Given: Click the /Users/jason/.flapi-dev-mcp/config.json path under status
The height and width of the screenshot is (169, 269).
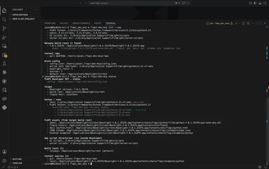Looking at the screenshot, I should point(82,82).
